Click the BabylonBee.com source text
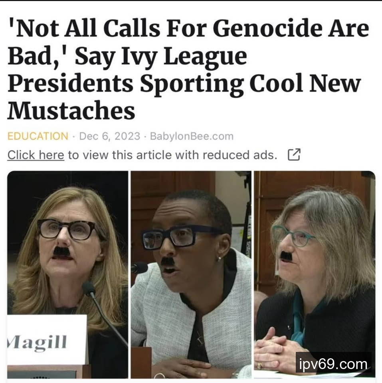The width and height of the screenshot is (382, 383). coord(192,136)
